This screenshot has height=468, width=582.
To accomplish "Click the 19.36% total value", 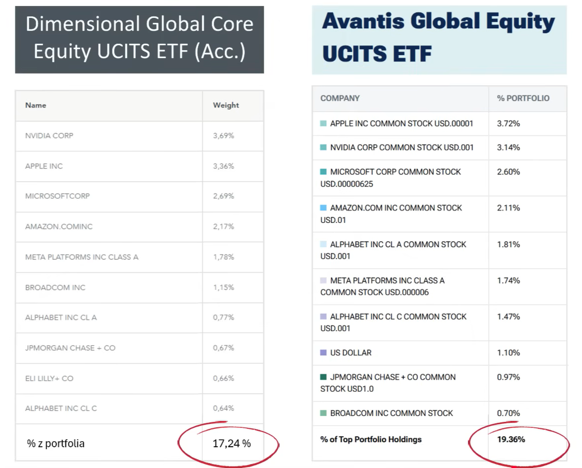I will [511, 439].
